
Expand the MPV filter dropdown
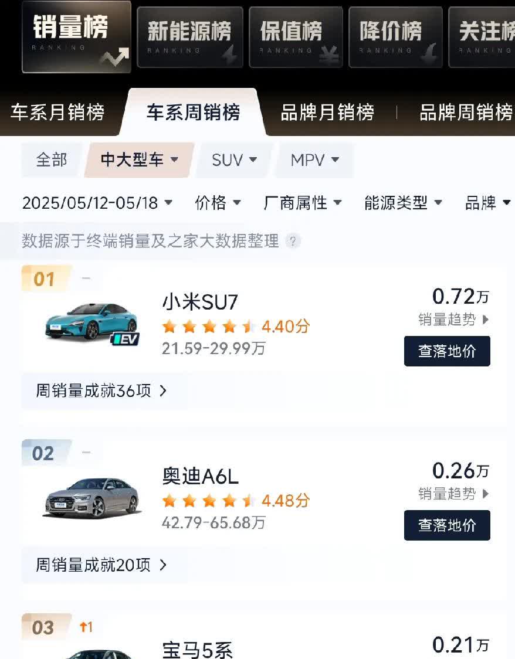[314, 160]
